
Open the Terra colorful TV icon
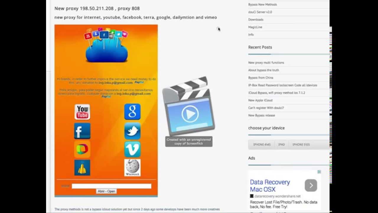click(82, 149)
